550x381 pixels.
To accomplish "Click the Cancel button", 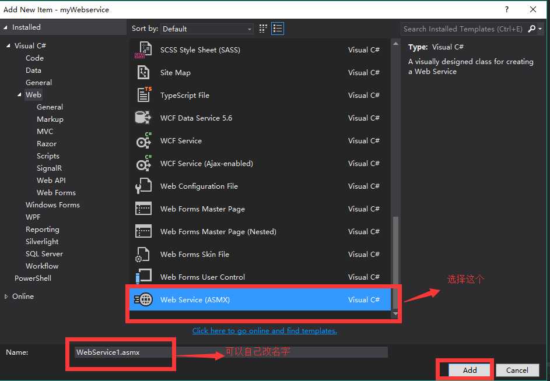I will pos(517,370).
